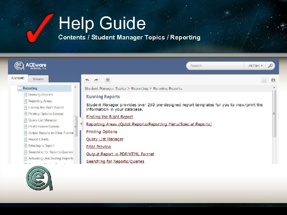Click the content pane vertical scrollbar
Image resolution: width=287 pixels, height=215 pixels.
pyautogui.click(x=274, y=113)
